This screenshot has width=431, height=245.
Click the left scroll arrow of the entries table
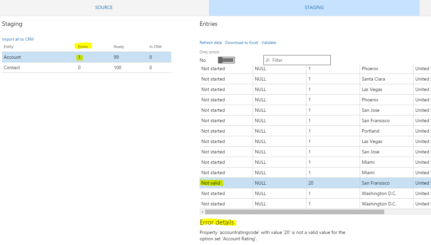coord(202,212)
